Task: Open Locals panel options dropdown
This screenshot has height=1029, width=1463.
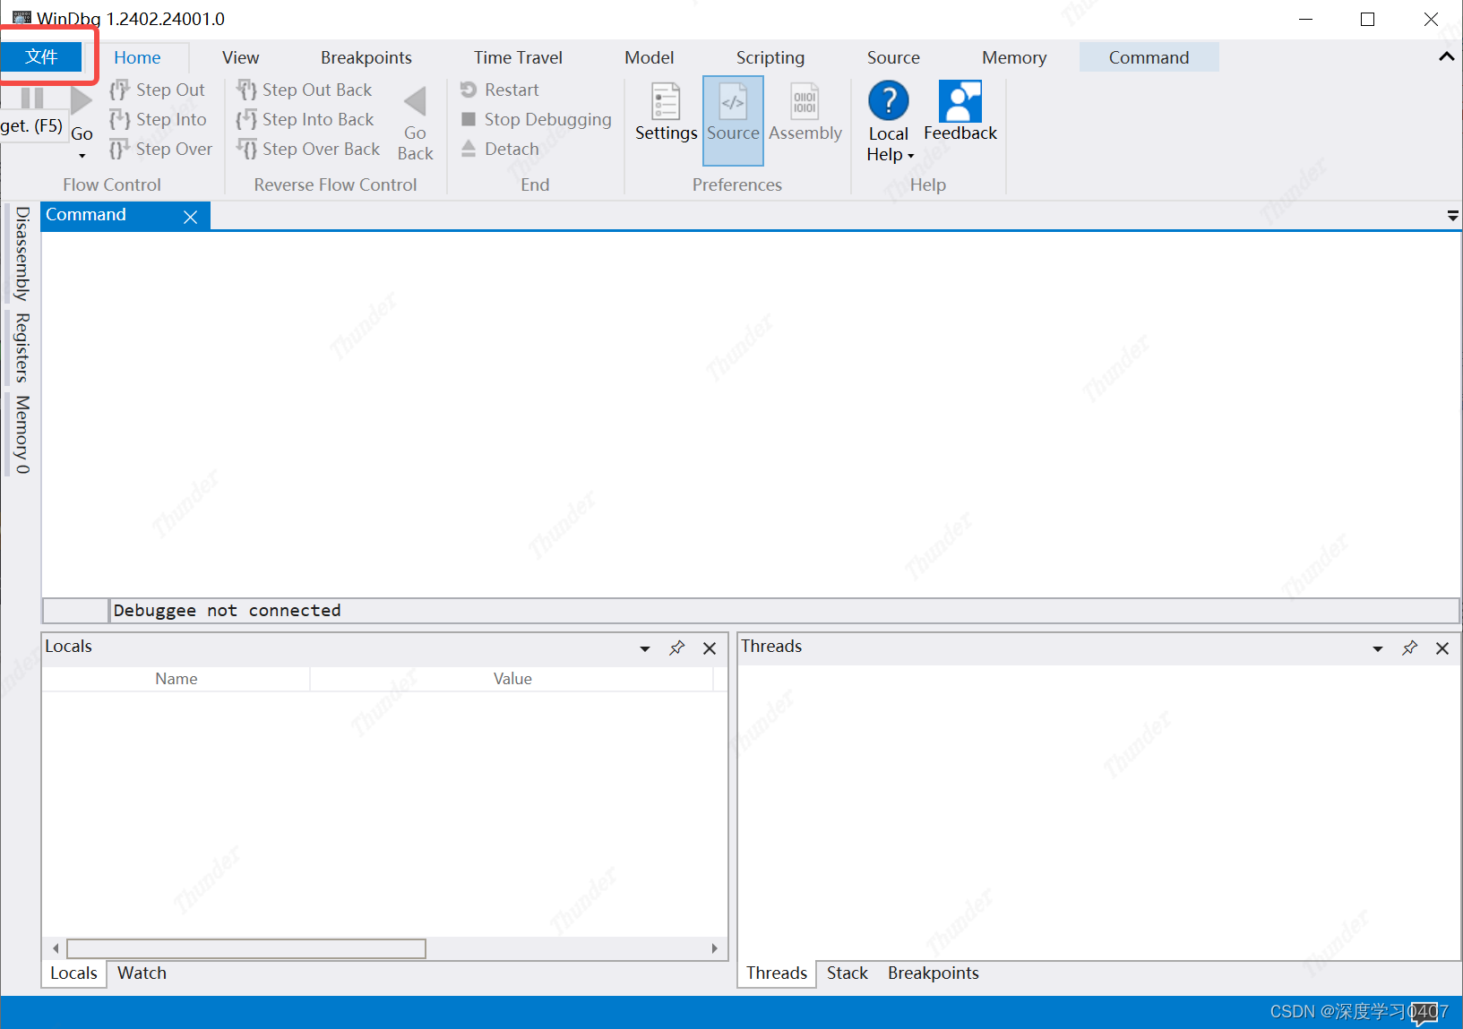Action: click(644, 648)
